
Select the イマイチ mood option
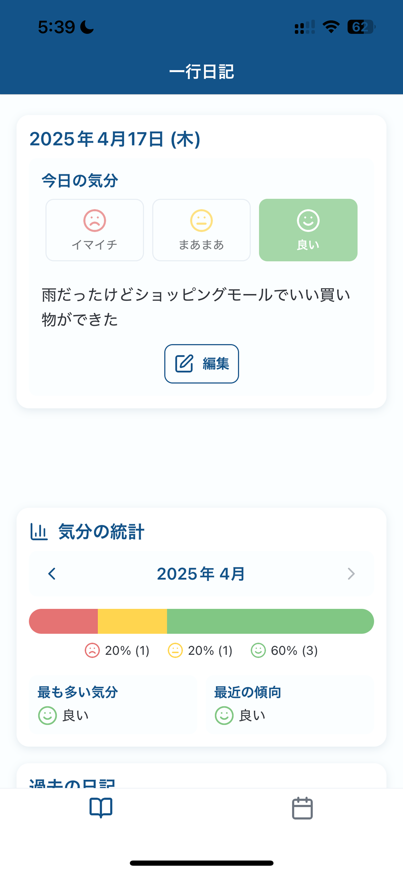point(94,230)
